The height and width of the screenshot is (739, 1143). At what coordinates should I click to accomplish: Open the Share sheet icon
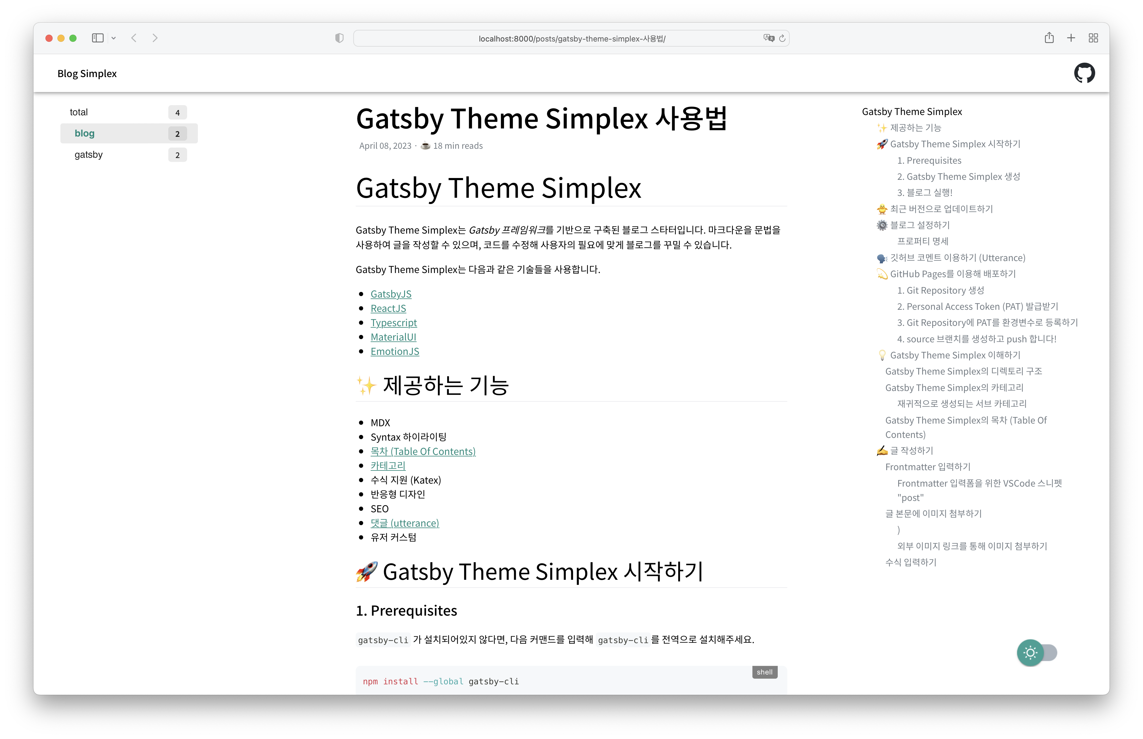coord(1049,38)
